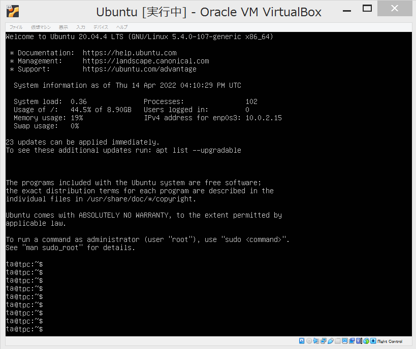Close the Ubuntu VM window
The image size is (416, 349).
coord(395,9)
